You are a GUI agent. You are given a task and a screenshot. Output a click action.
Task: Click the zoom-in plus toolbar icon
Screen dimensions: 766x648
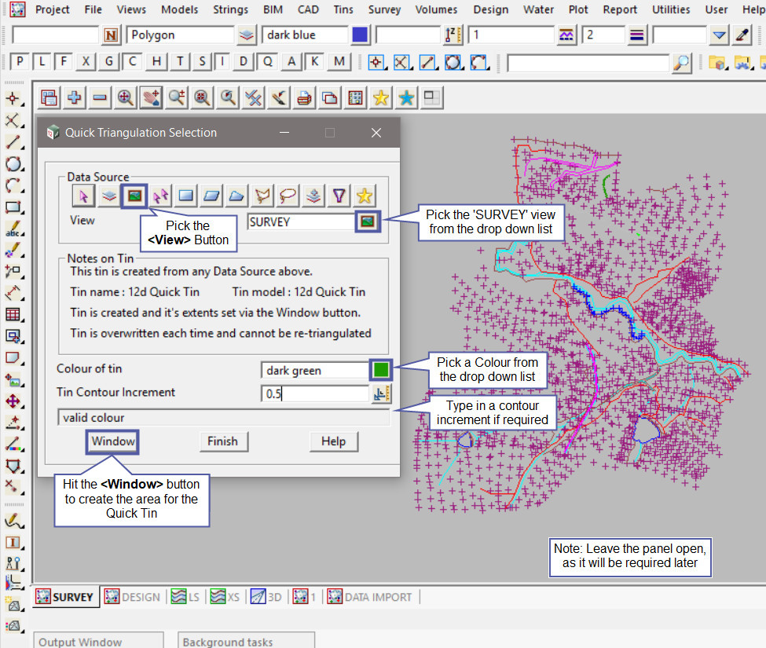(x=75, y=97)
